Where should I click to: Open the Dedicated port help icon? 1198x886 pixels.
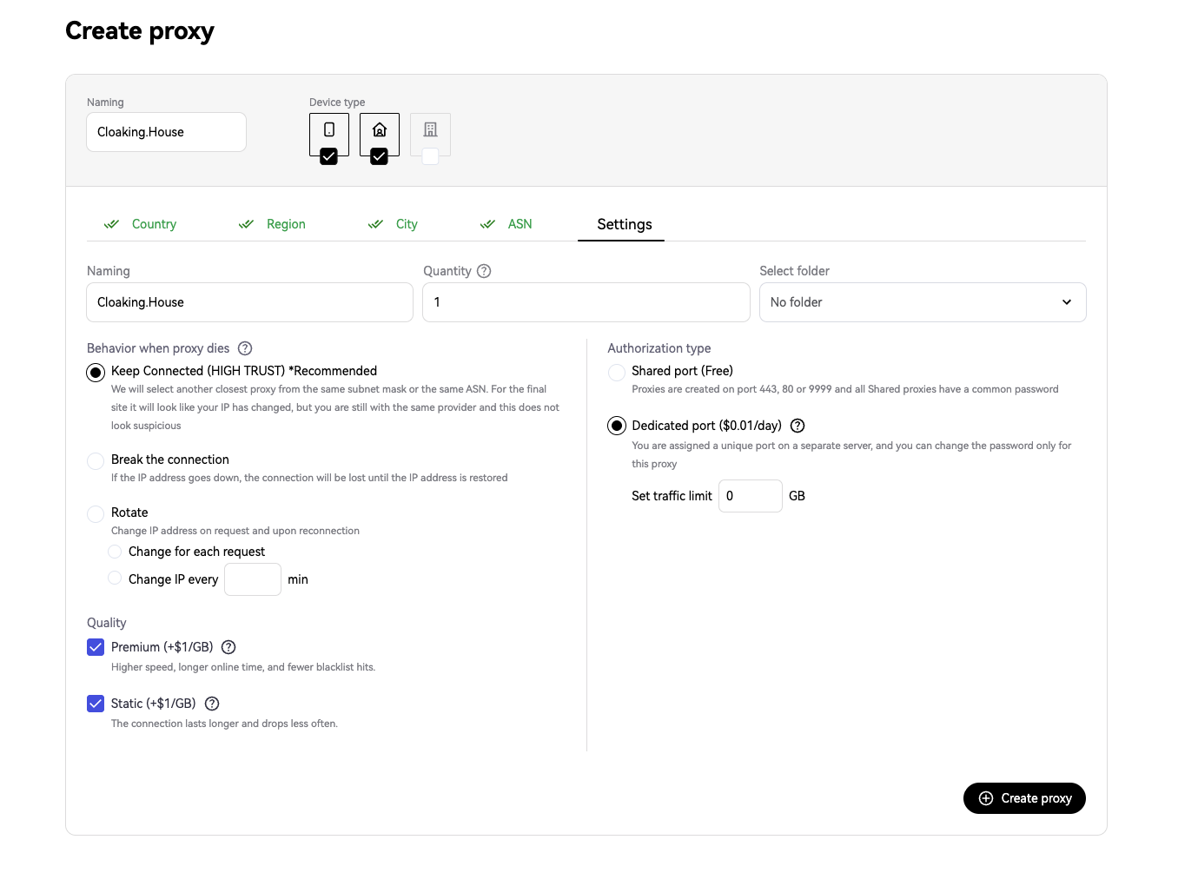click(798, 426)
